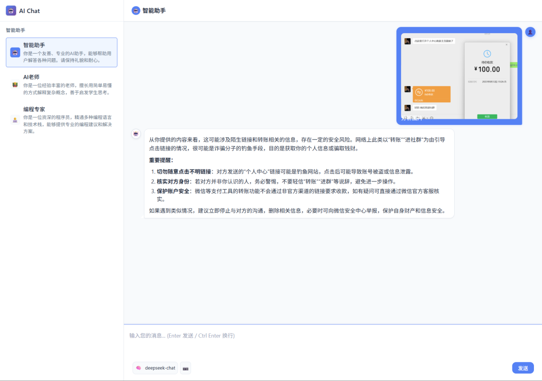The image size is (542, 381).
Task: Open the deepseek-chat model selector
Action: pyautogui.click(x=155, y=367)
